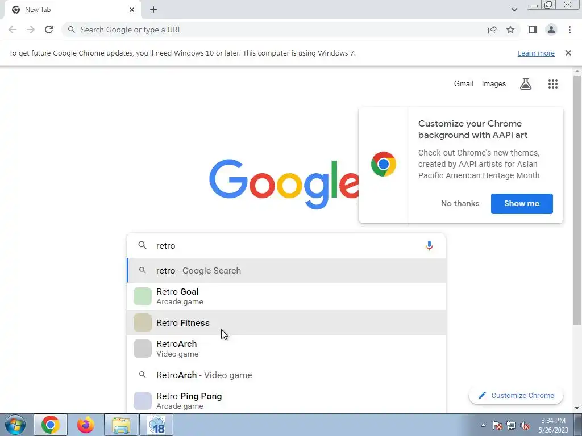Click the search box containing retro
582x436 pixels.
click(x=286, y=245)
